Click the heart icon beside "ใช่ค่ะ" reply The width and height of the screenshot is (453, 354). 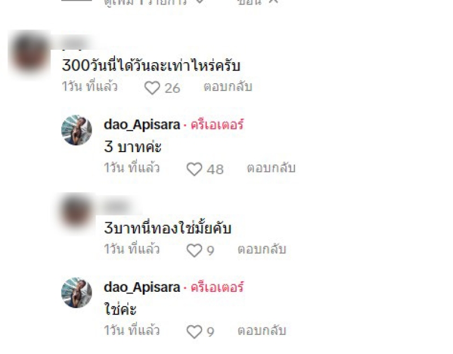pyautogui.click(x=194, y=332)
